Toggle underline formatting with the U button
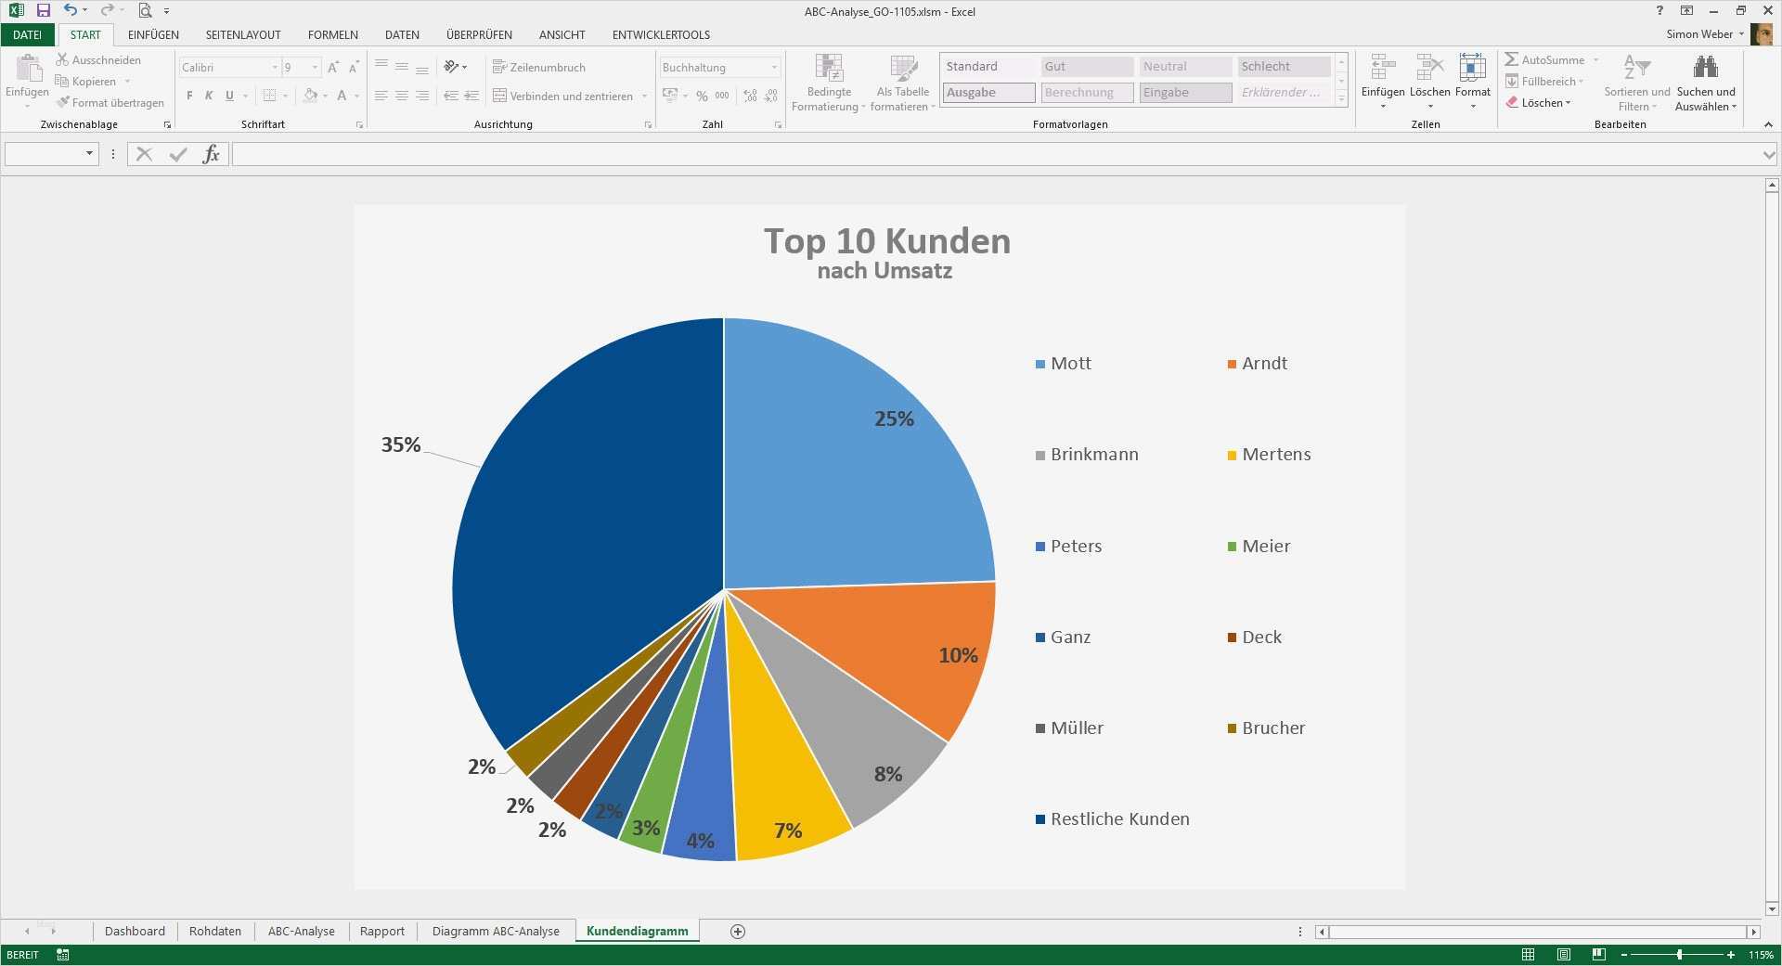The height and width of the screenshot is (966, 1782). tap(228, 96)
